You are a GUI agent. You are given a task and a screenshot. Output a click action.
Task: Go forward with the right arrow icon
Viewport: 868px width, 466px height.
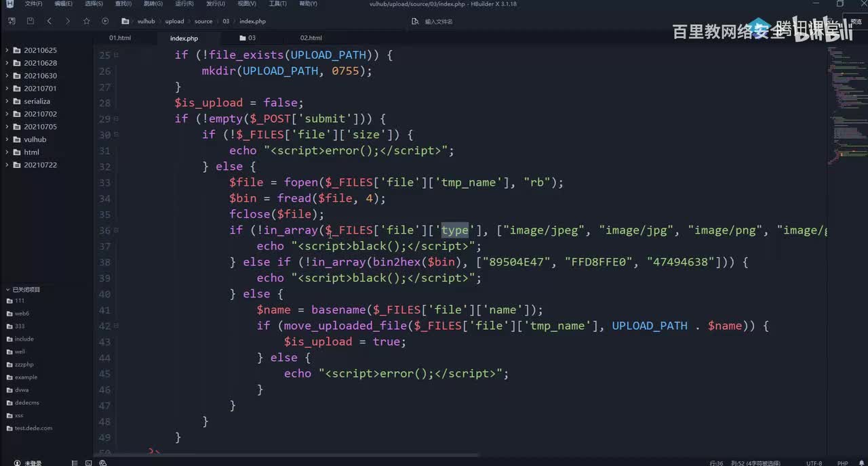[67, 21]
